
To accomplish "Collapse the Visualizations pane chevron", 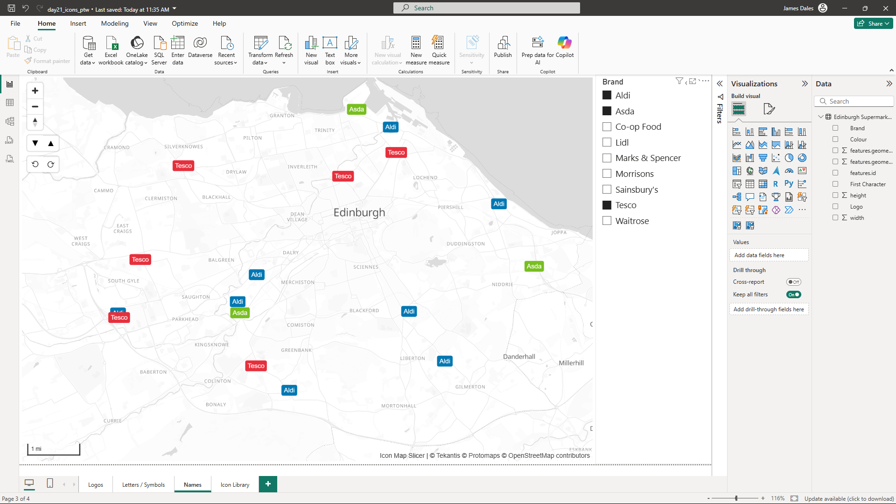I will 805,84.
